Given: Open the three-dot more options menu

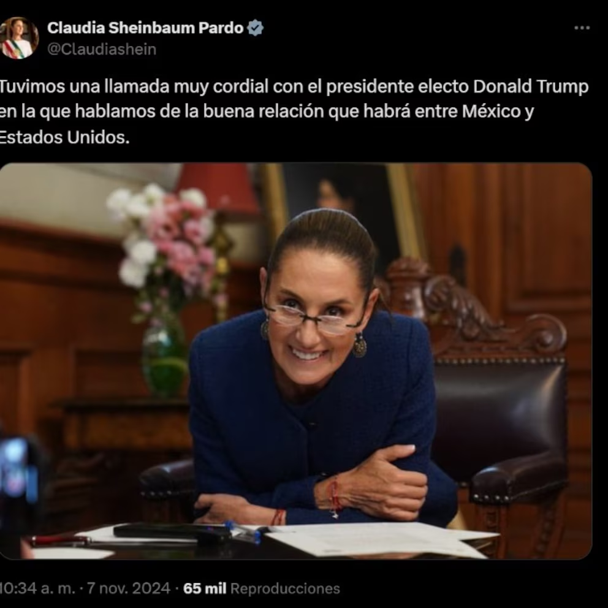Looking at the screenshot, I should pos(582,28).
